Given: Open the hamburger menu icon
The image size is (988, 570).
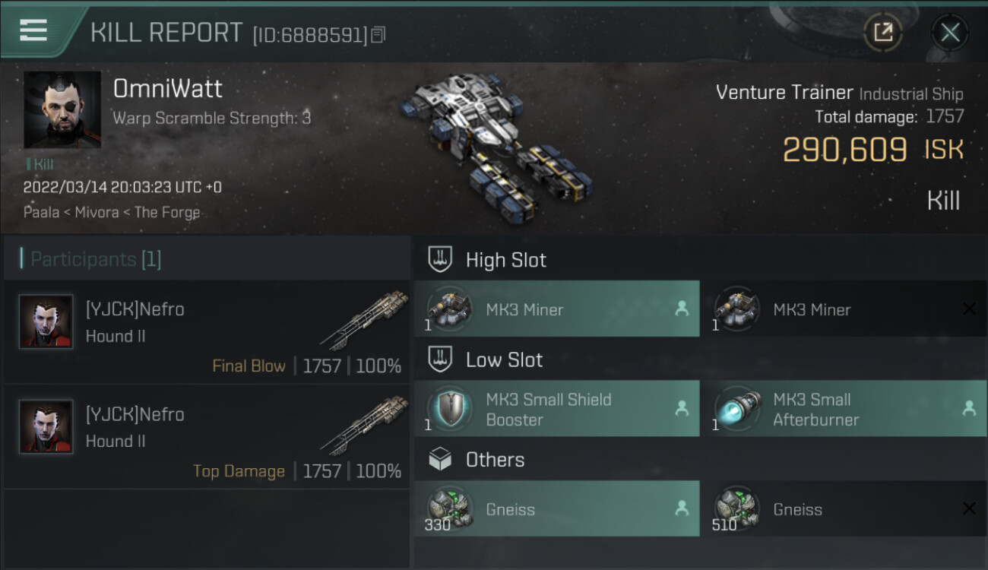Looking at the screenshot, I should (33, 30).
